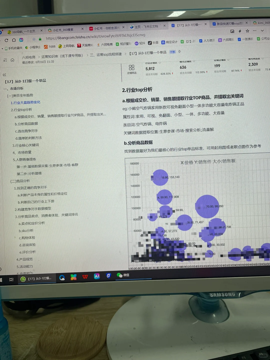This screenshot has width=270, height=360.
Task: Click the browser home icon
Action: click(14, 40)
